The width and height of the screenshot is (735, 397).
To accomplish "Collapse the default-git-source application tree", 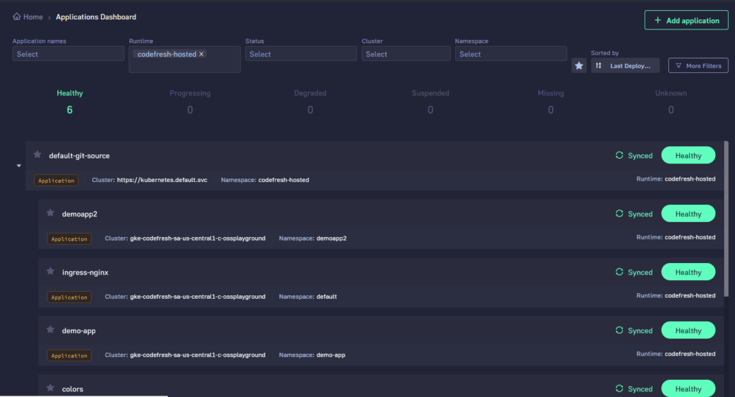I will coord(19,166).
